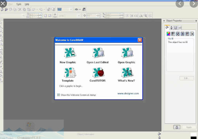The height and width of the screenshot is (139, 198).
Task: Open the What's New icon
Action: click(x=127, y=72)
